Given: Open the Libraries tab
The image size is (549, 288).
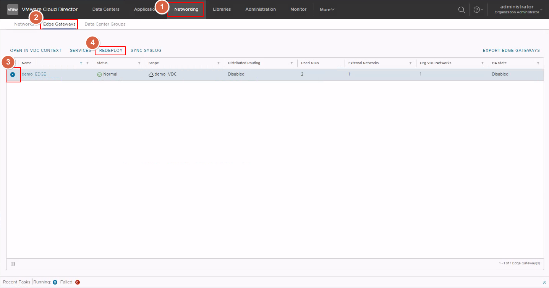Looking at the screenshot, I should (222, 9).
